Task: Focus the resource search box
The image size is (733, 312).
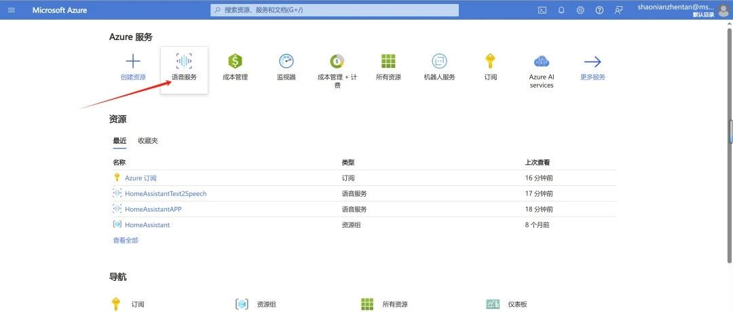Action: point(334,9)
